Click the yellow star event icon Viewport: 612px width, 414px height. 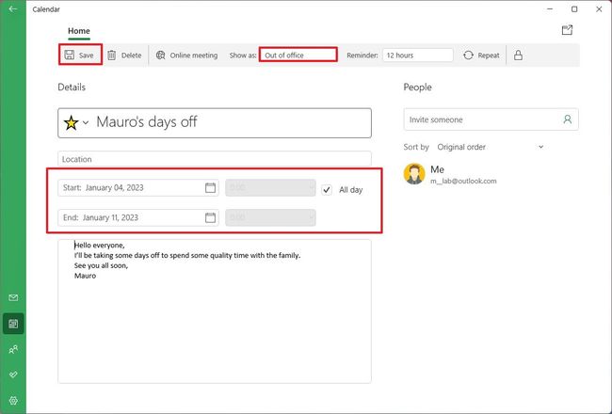71,123
